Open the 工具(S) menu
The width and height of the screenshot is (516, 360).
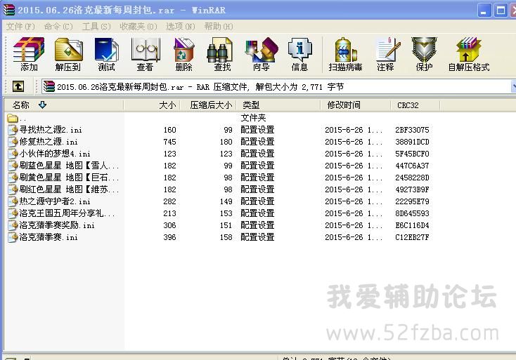[96, 26]
